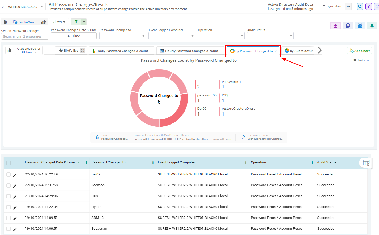Expand the Views dropdown
The height and width of the screenshot is (235, 379).
point(59,22)
